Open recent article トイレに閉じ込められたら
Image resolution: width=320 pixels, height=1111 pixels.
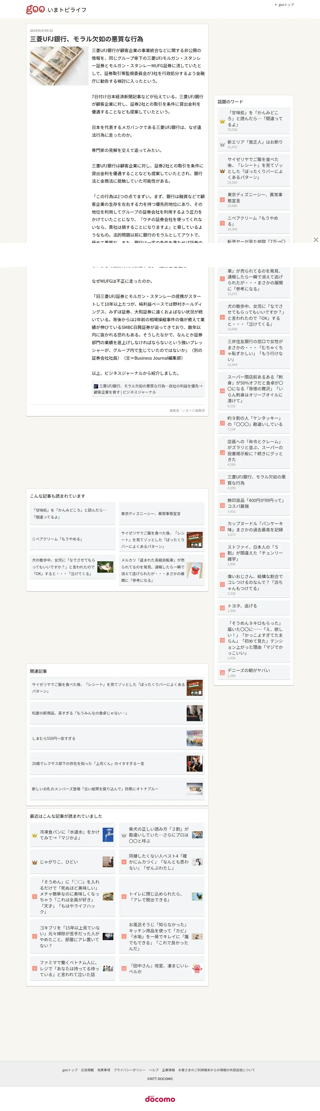162,897
